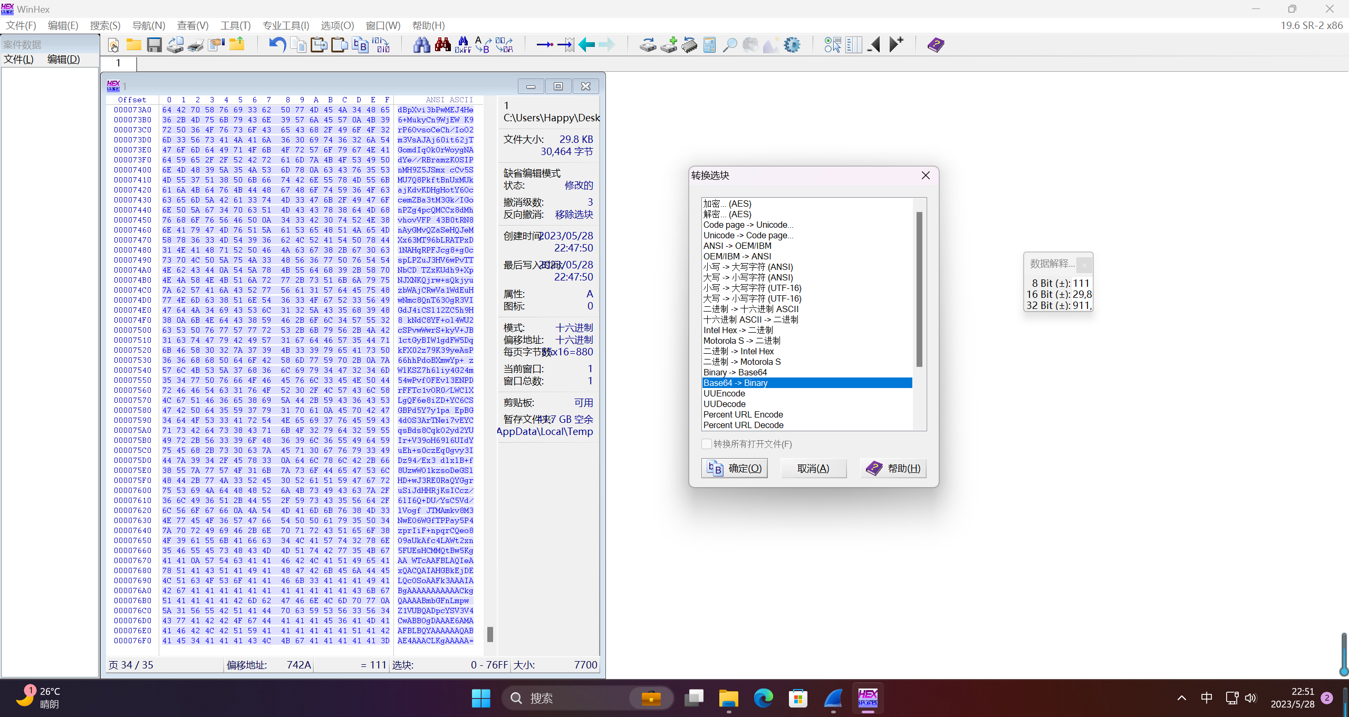Screen dimensions: 1349x717
Task: Click the teal Back arrow icon
Action: click(x=586, y=45)
